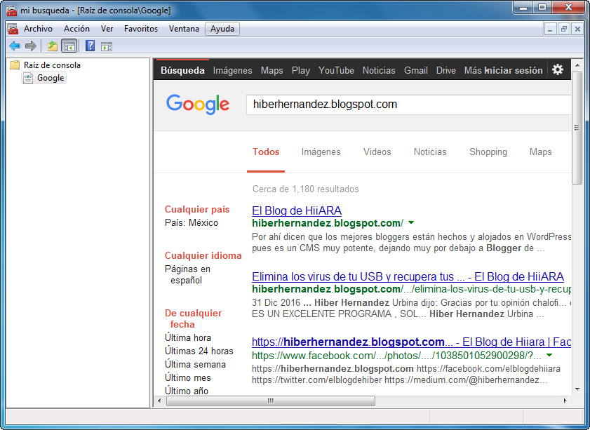This screenshot has height=430, width=590.
Task: Open the Ayuda menu
Action: point(222,29)
